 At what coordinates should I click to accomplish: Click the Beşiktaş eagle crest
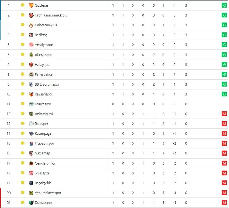click(x=31, y=35)
